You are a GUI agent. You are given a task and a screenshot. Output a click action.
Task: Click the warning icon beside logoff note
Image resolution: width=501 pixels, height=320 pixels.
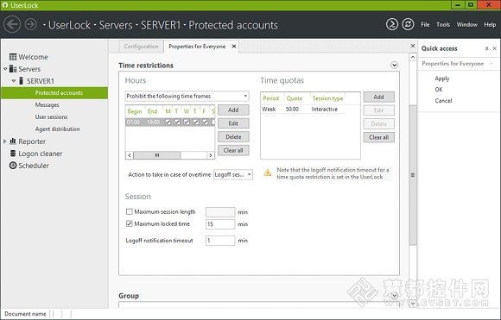[268, 173]
